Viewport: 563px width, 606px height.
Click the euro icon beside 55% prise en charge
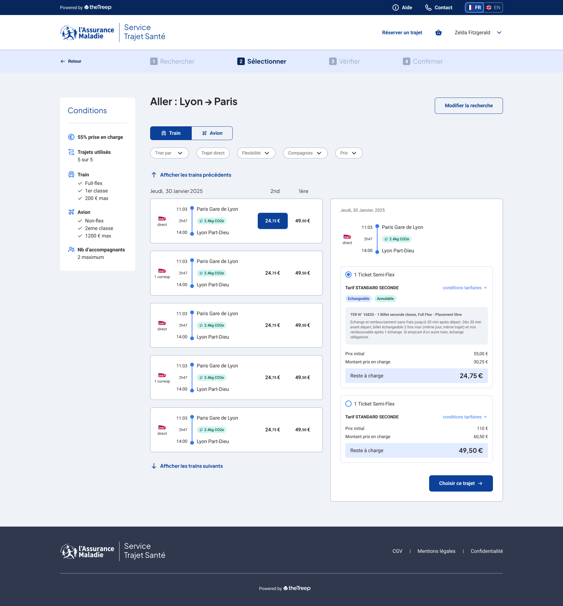(71, 137)
